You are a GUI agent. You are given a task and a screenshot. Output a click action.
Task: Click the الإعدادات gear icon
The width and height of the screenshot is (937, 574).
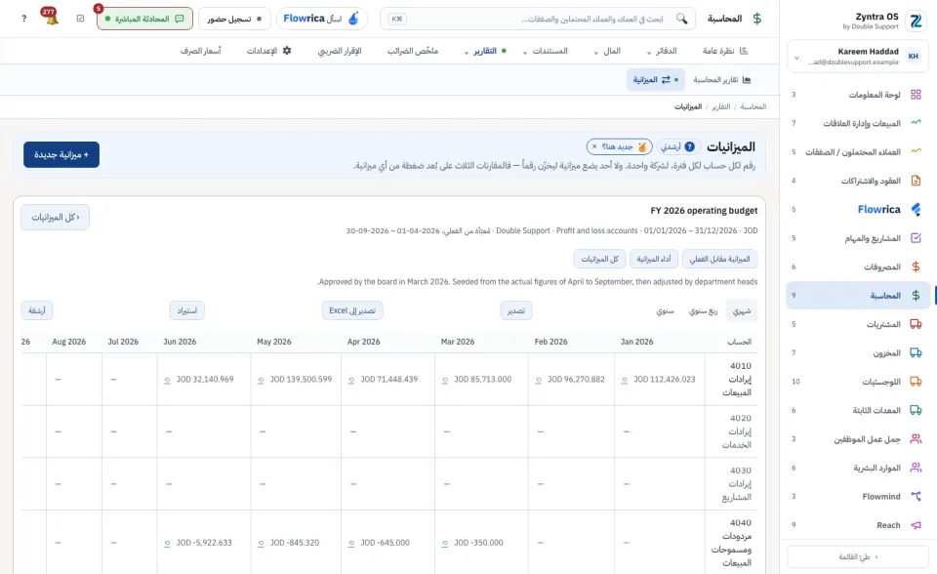click(x=287, y=51)
